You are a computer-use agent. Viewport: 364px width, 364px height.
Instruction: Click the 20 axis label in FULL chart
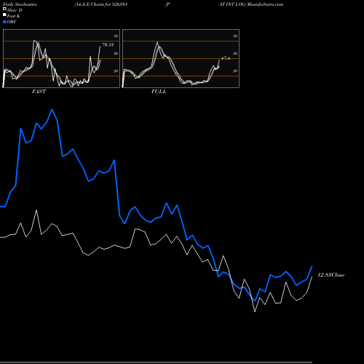[x=235, y=71]
